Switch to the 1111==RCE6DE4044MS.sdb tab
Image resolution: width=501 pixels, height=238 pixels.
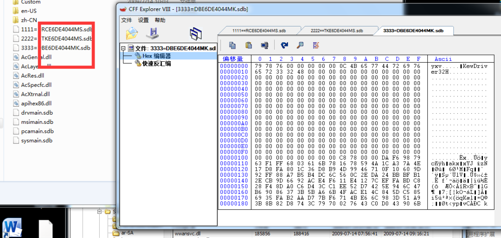point(259,31)
